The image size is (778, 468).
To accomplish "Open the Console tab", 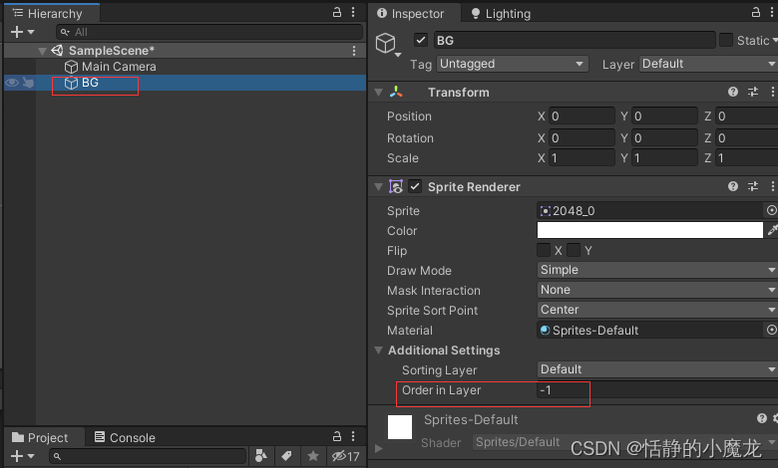I will tap(126, 438).
